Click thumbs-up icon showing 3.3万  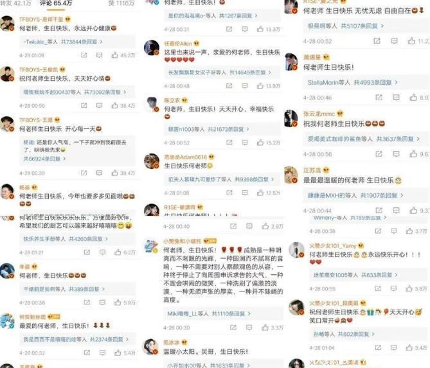pos(265,327)
